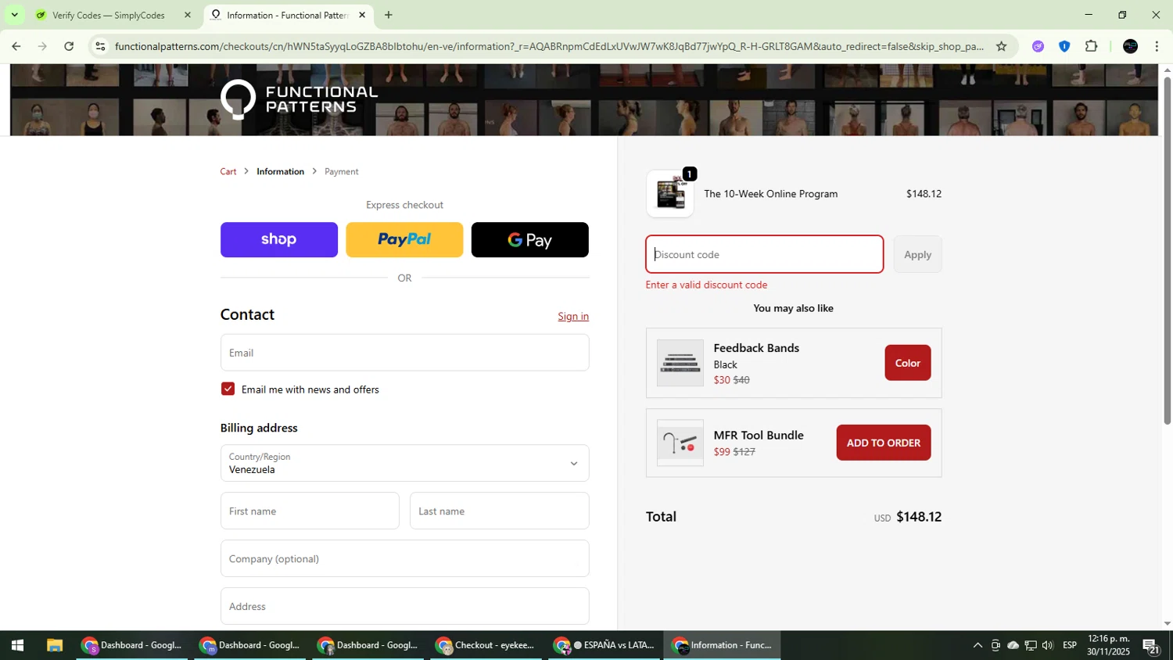The height and width of the screenshot is (660, 1173).
Task: Open the clock and date panel
Action: point(1109,645)
